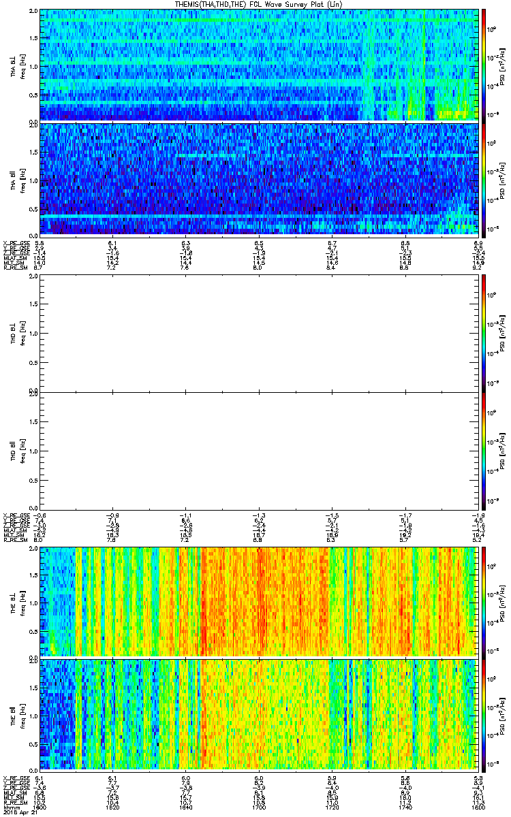Select the empty THD B-perp plot panel

click(258, 334)
